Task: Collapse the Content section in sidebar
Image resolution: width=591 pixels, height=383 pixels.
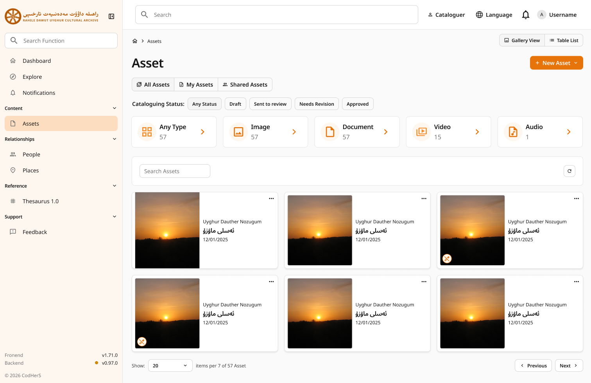Action: [x=115, y=108]
